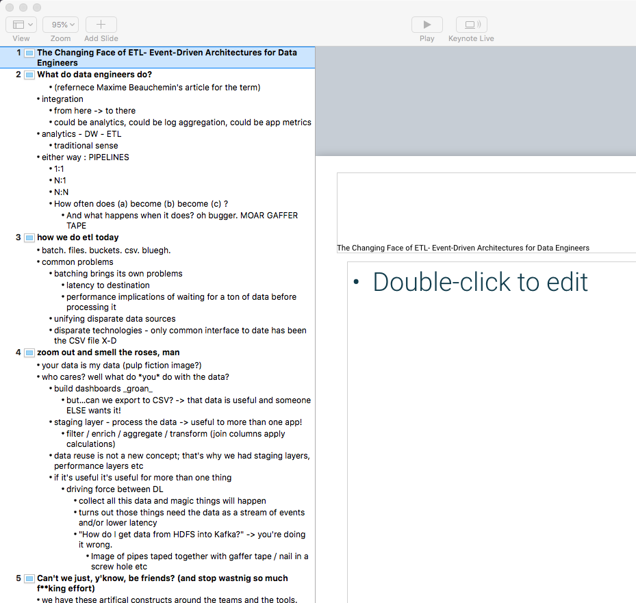Click slide 5 icon in outline

29,578
